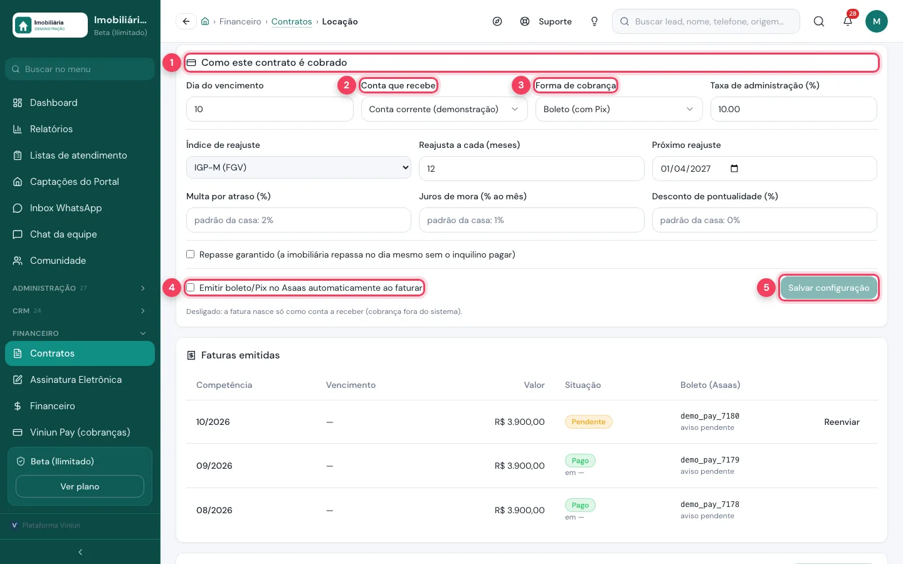Image resolution: width=903 pixels, height=564 pixels.
Task: Click the Multa por atraso field
Action: click(x=298, y=220)
